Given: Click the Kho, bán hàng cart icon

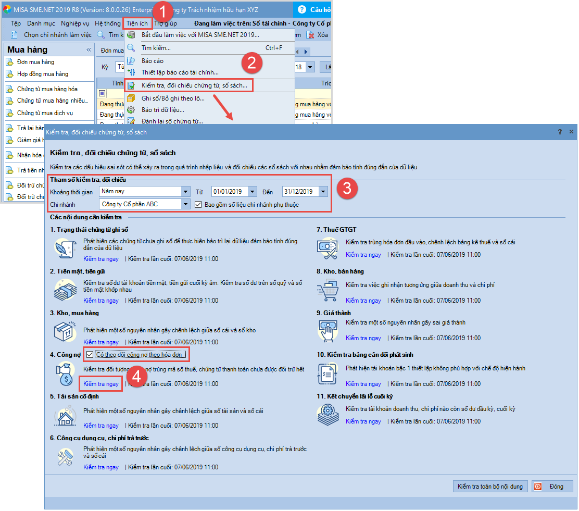Looking at the screenshot, I should point(328,291).
